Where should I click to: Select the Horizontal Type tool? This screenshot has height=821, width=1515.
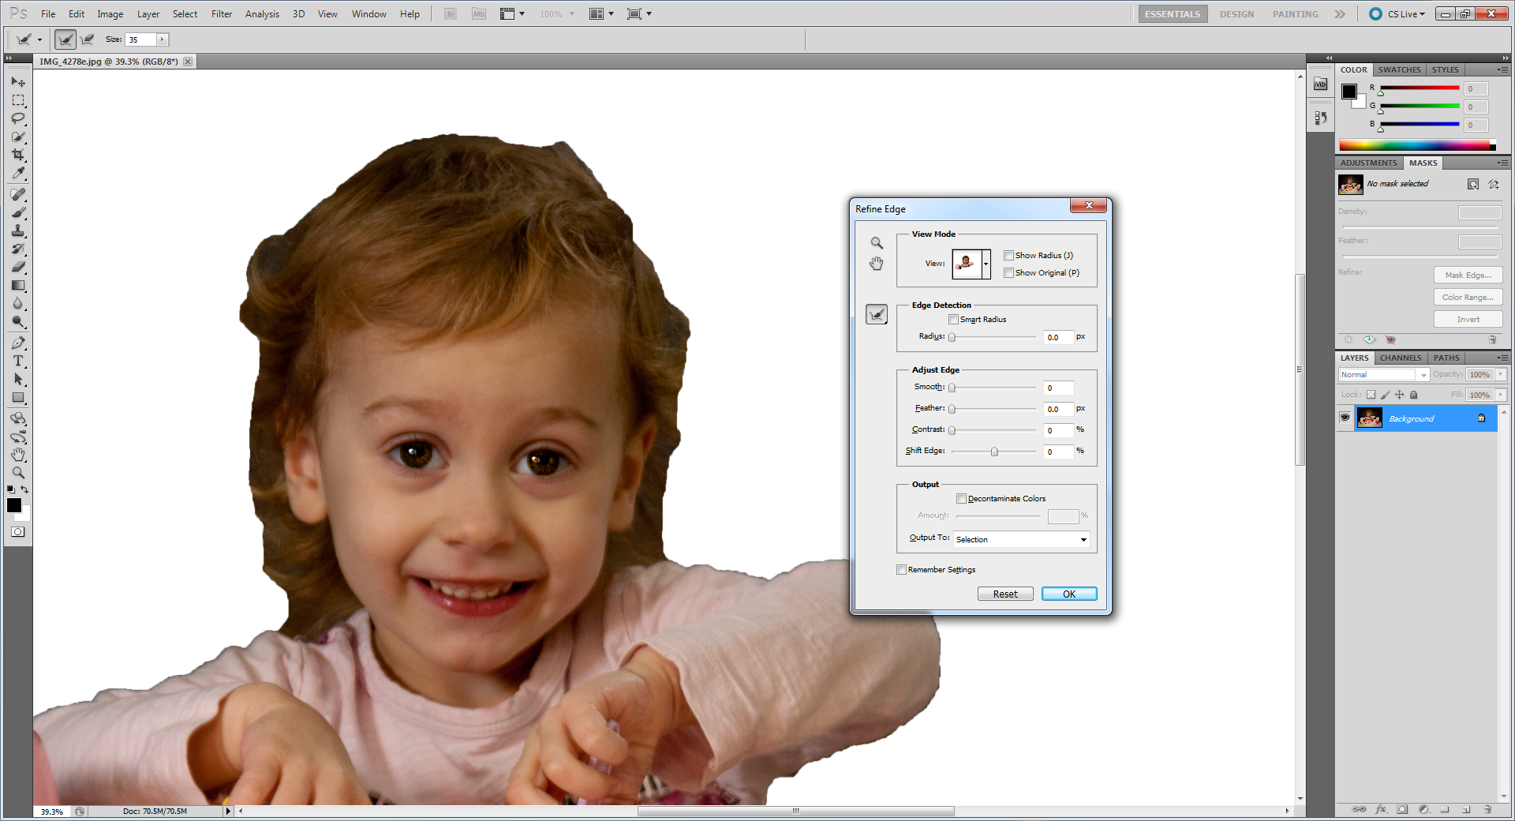click(x=18, y=361)
